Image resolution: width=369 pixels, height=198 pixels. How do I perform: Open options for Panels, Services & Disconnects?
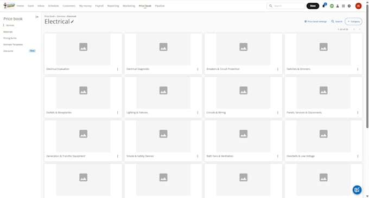pos(358,113)
